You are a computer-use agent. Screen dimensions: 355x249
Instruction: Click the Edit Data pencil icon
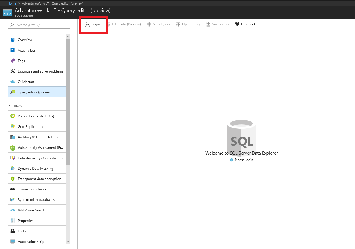click(109, 24)
